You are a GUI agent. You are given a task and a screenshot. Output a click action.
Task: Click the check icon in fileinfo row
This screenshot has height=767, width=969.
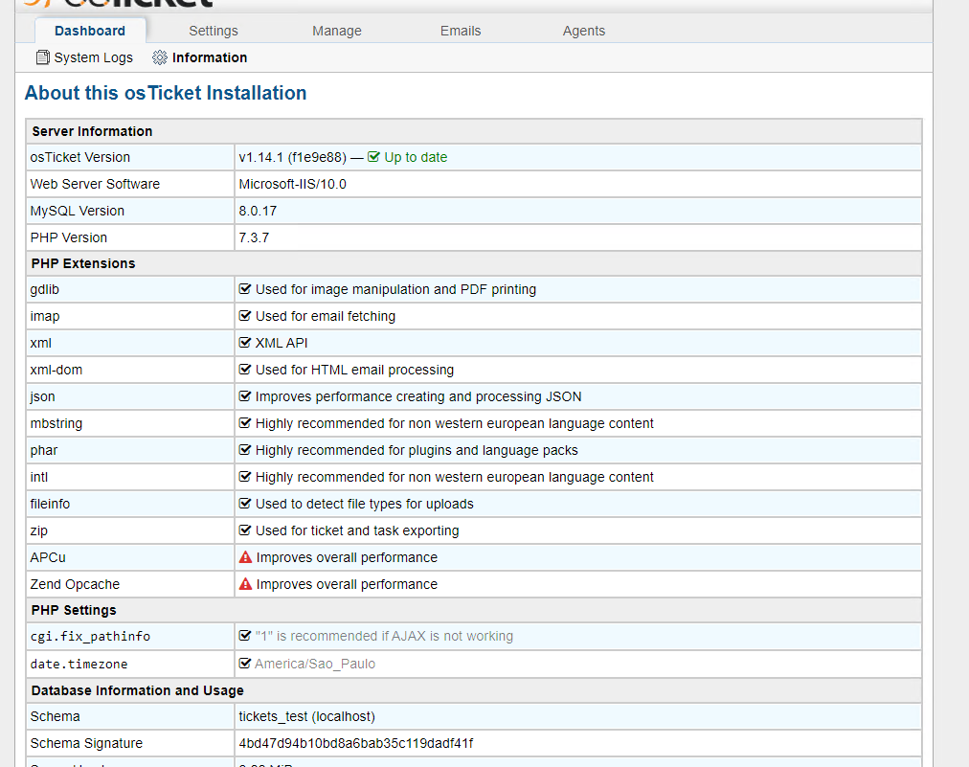click(245, 503)
